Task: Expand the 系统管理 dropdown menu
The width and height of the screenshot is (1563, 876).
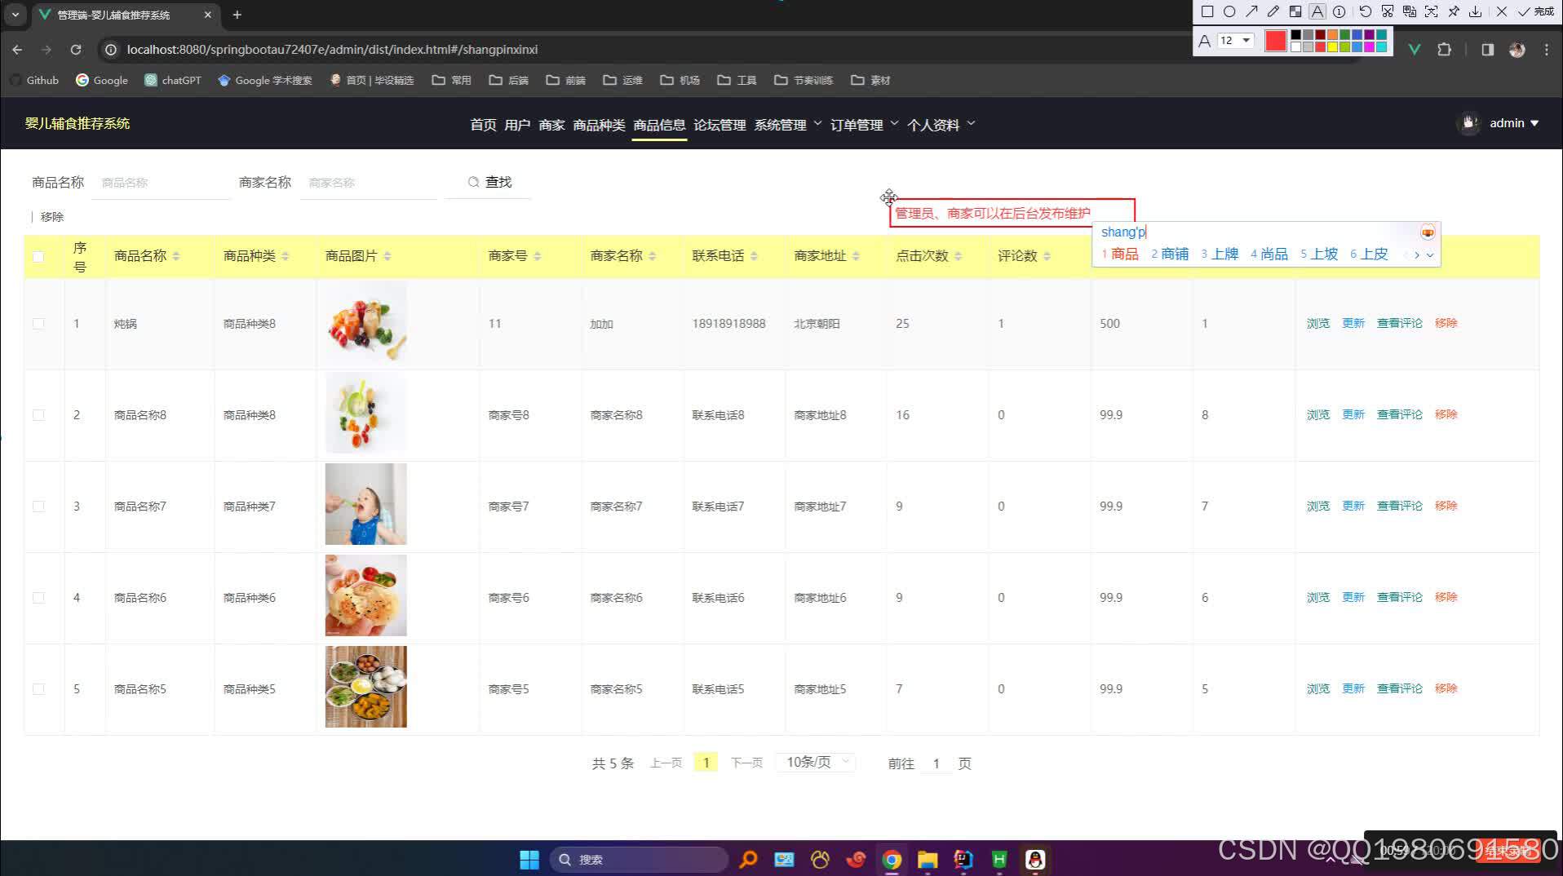Action: coord(781,125)
